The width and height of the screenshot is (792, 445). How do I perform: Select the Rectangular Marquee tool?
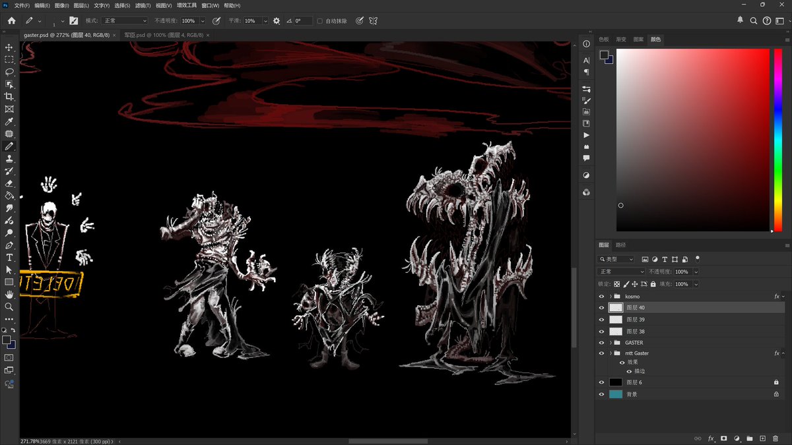point(9,59)
